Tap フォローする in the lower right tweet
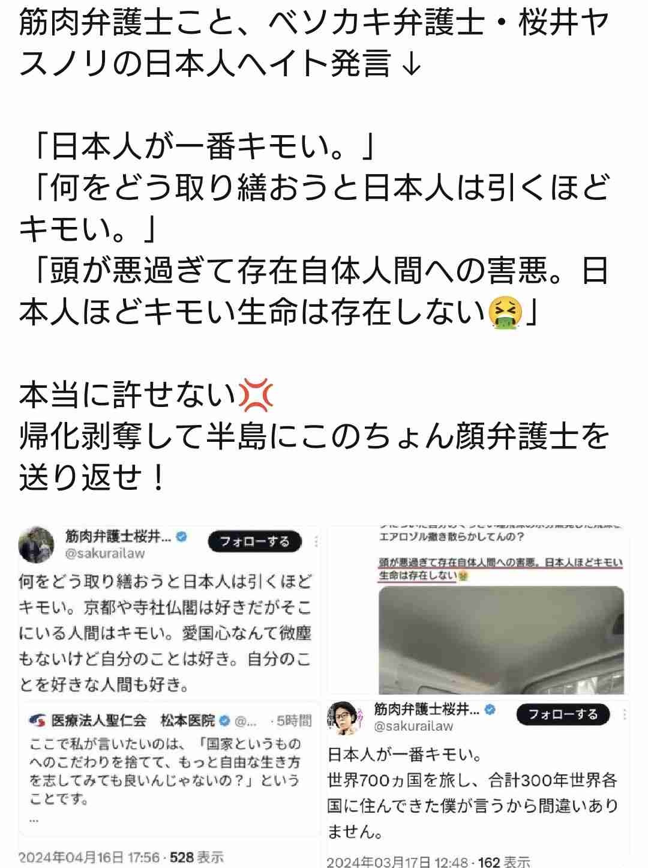The image size is (648, 868). (563, 714)
